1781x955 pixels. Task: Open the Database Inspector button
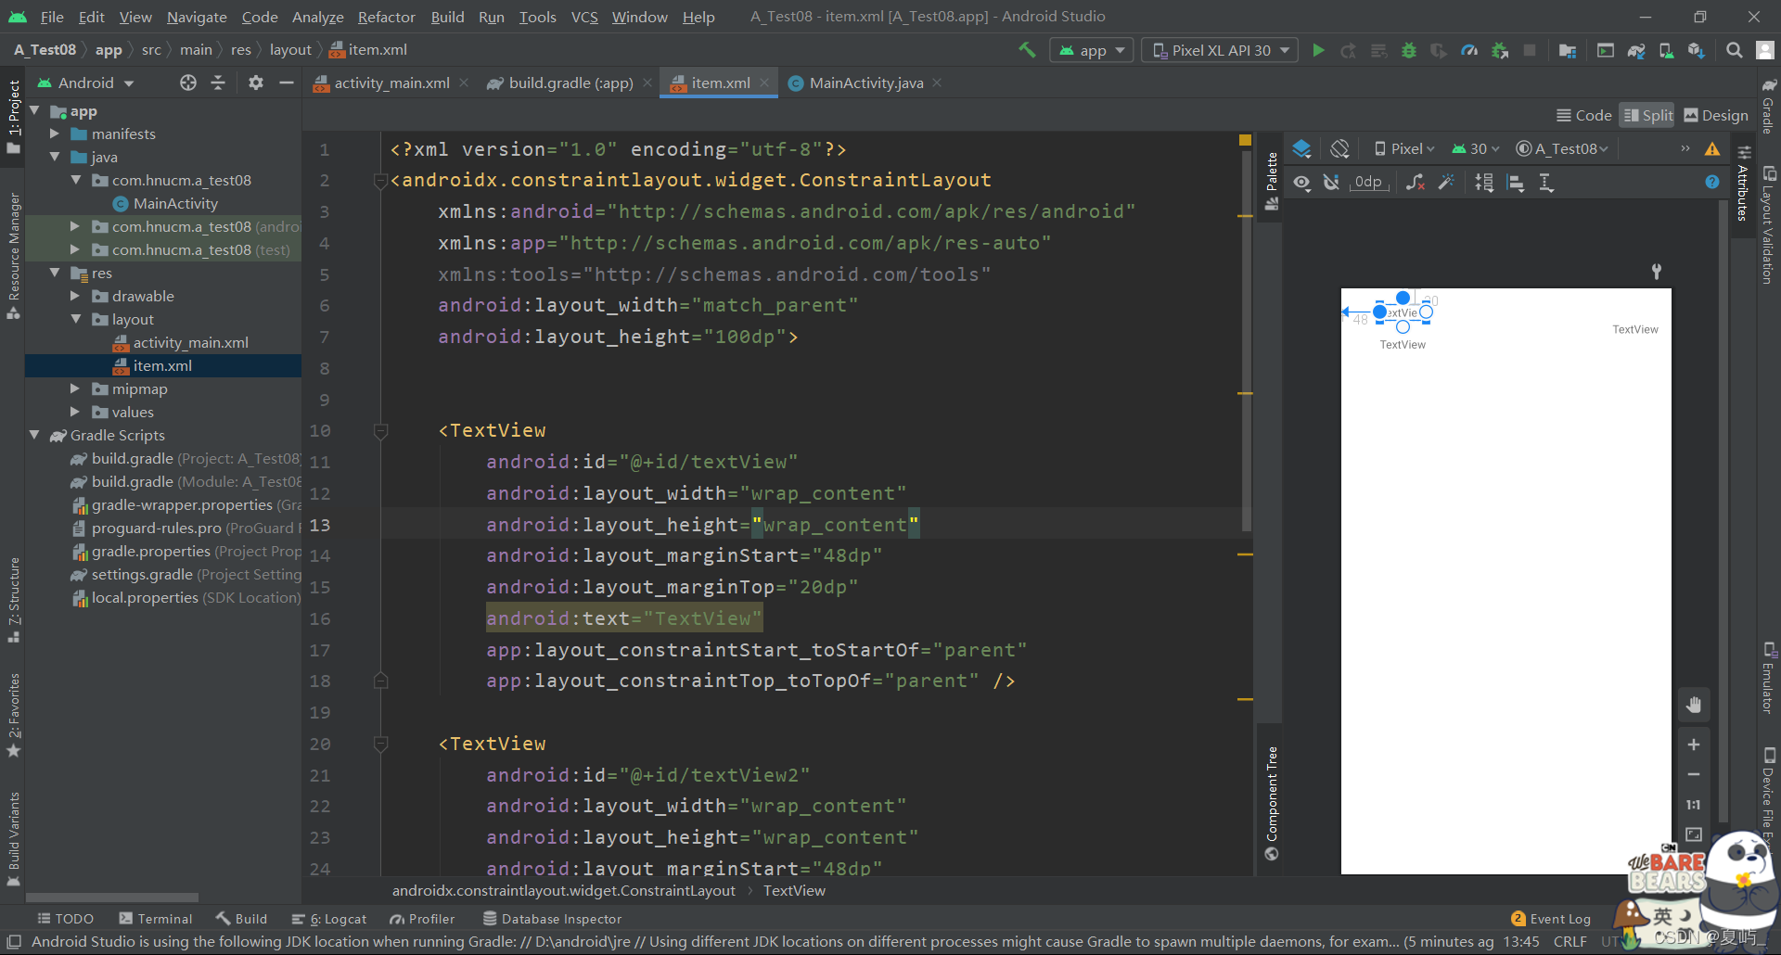(552, 919)
